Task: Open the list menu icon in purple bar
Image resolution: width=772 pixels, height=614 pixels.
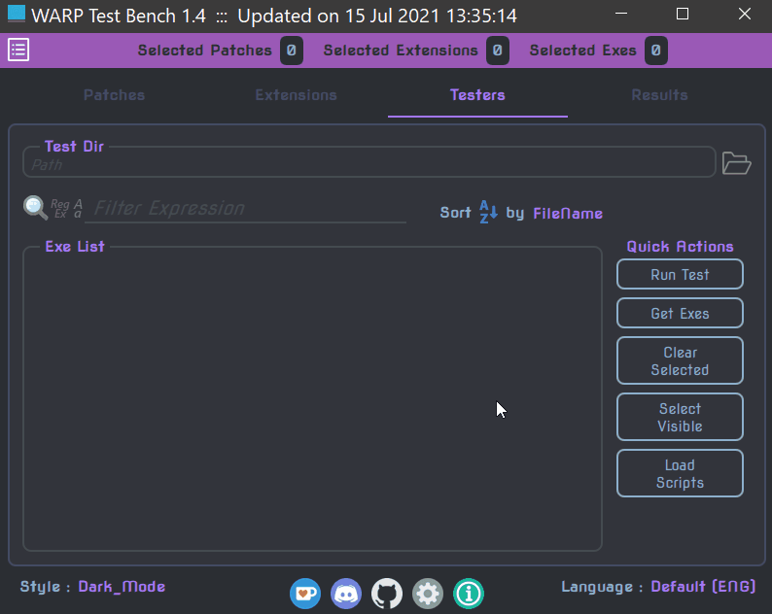Action: click(x=18, y=50)
